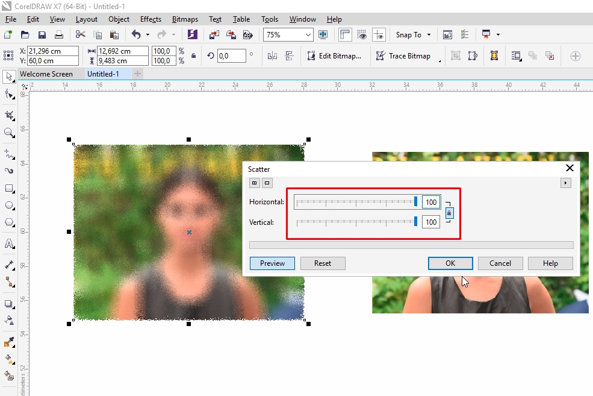The image size is (593, 396).
Task: Click the Preview button in the Scatter dialog
Action: tap(272, 263)
